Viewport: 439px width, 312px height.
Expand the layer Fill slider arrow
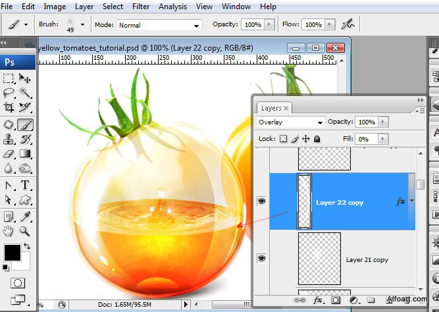click(384, 139)
